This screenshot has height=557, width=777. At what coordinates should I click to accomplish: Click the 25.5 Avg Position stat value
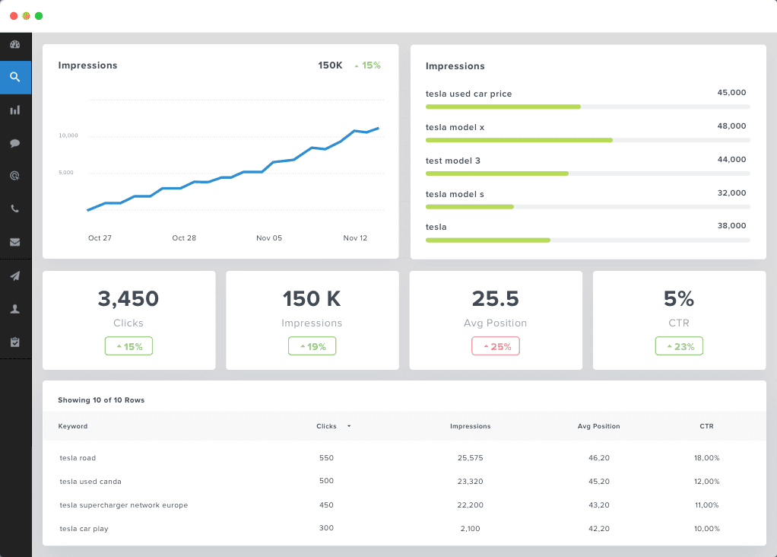[x=496, y=298]
